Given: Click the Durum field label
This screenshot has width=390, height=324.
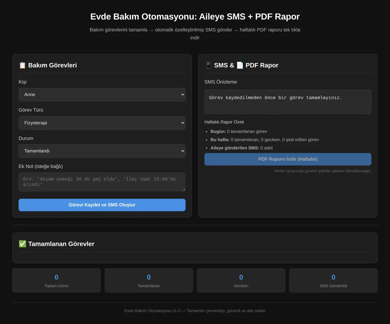Looking at the screenshot, I should point(26,138).
